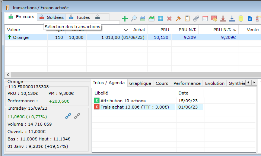The width and height of the screenshot is (261, 156).
Task: Click the orange gavel hammer icon
Action: pyautogui.click(x=178, y=19)
